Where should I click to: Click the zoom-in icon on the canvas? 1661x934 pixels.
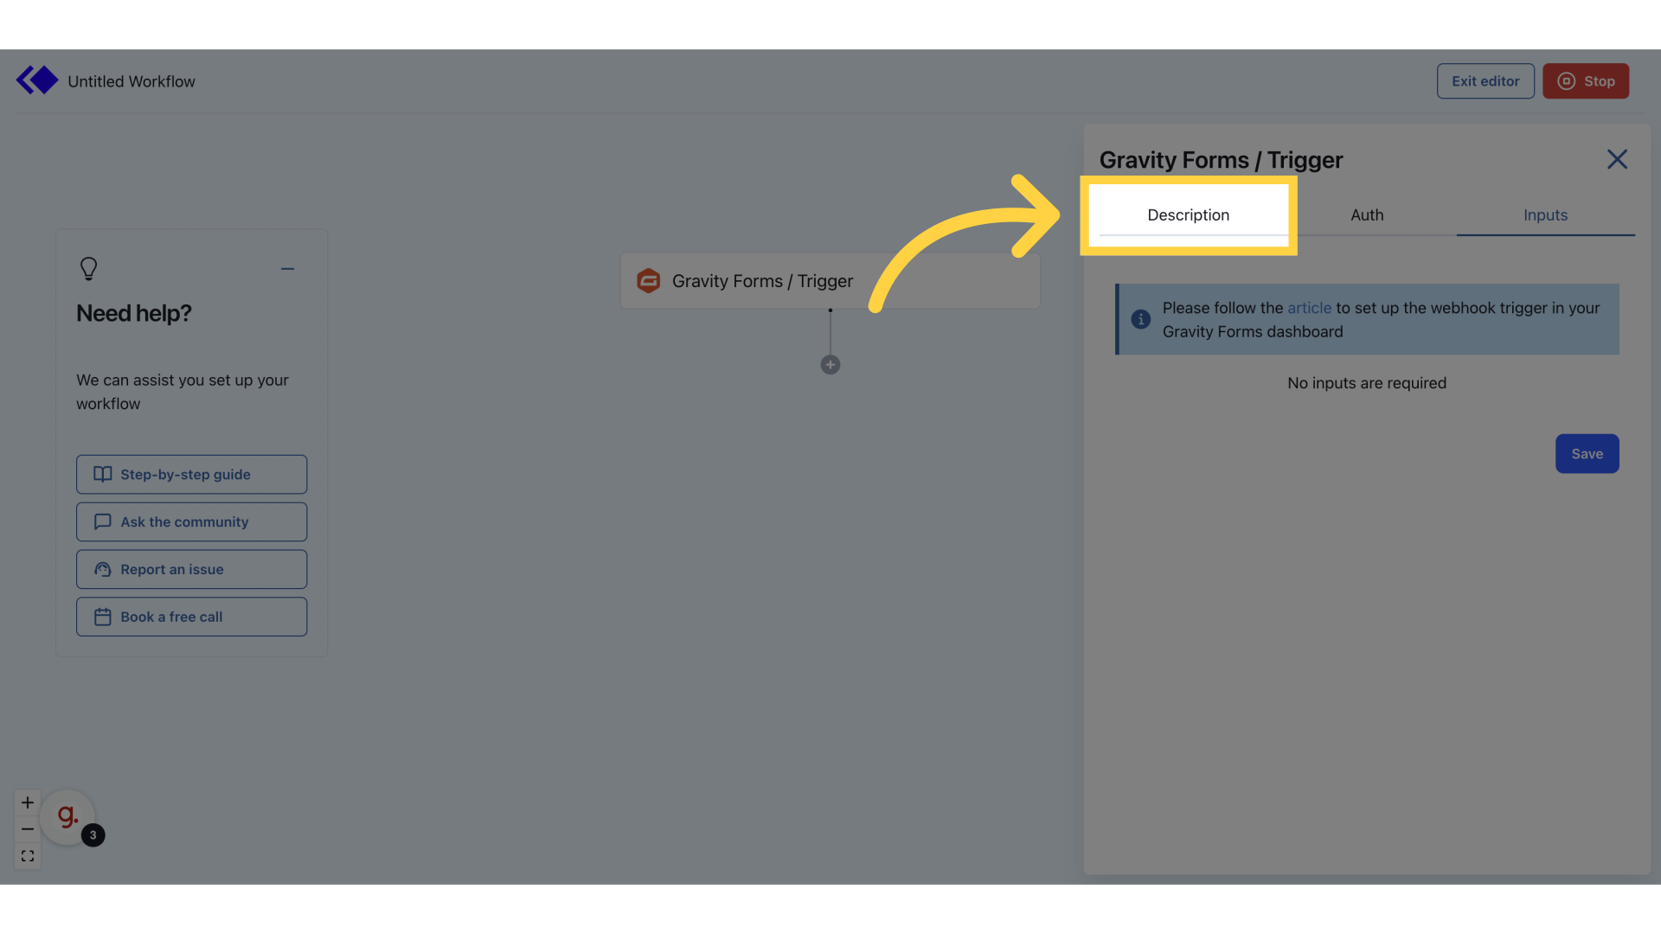point(27,802)
